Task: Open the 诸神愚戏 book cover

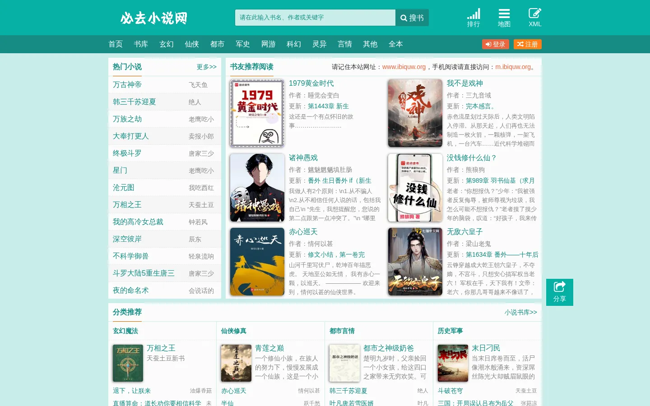Action: click(x=257, y=188)
